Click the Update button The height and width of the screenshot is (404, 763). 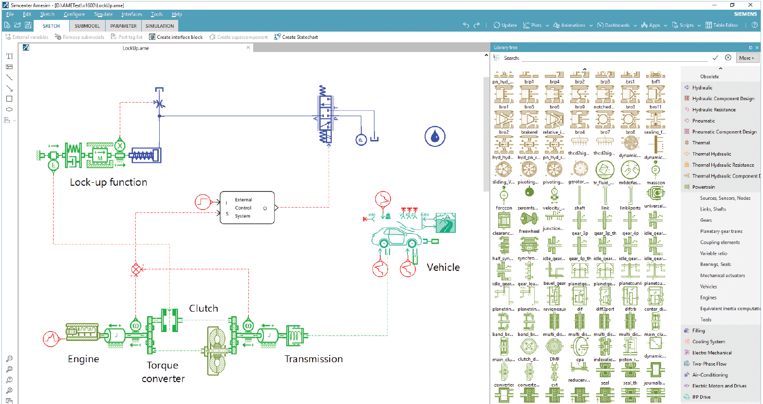505,25
